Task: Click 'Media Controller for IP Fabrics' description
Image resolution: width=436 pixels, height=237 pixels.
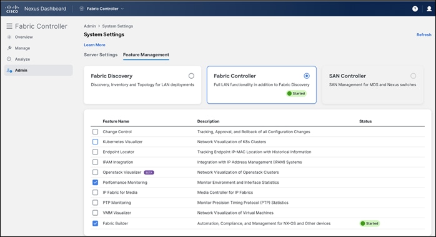Action: pyautogui.click(x=225, y=193)
